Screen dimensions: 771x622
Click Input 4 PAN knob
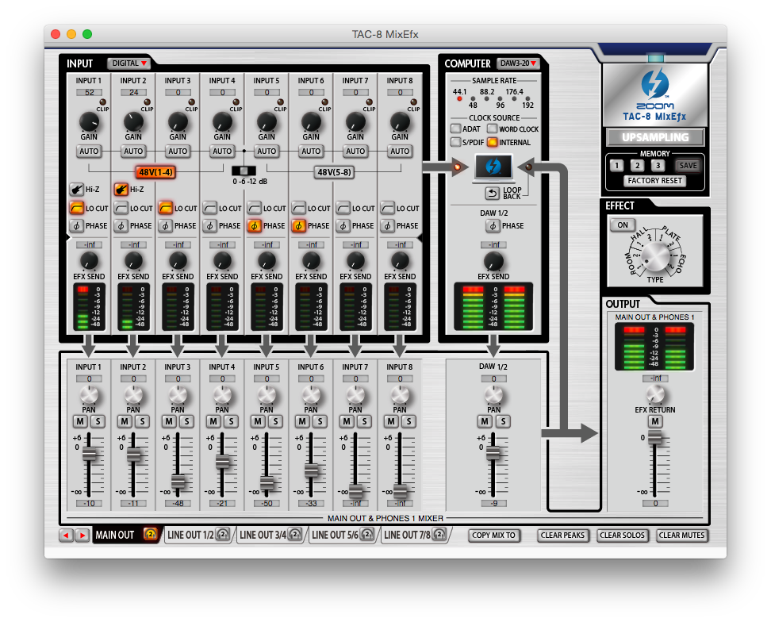pyautogui.click(x=222, y=395)
